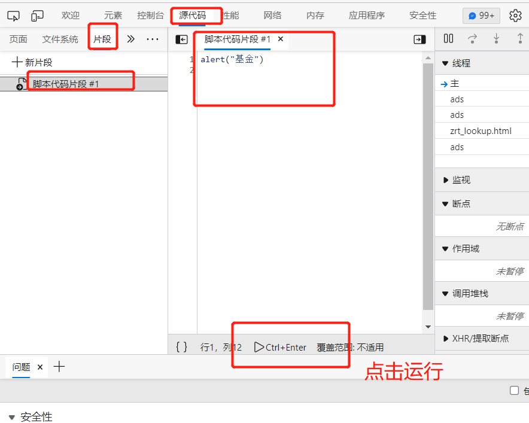Open the 控制台 tab

(150, 16)
